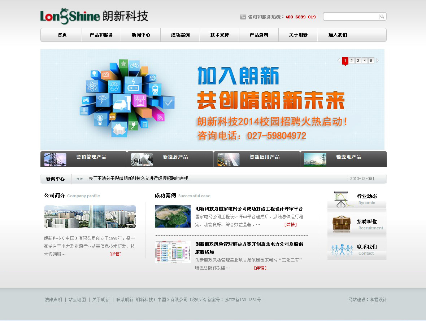Click the 成功案例 Successful case section heading

(x=182, y=195)
